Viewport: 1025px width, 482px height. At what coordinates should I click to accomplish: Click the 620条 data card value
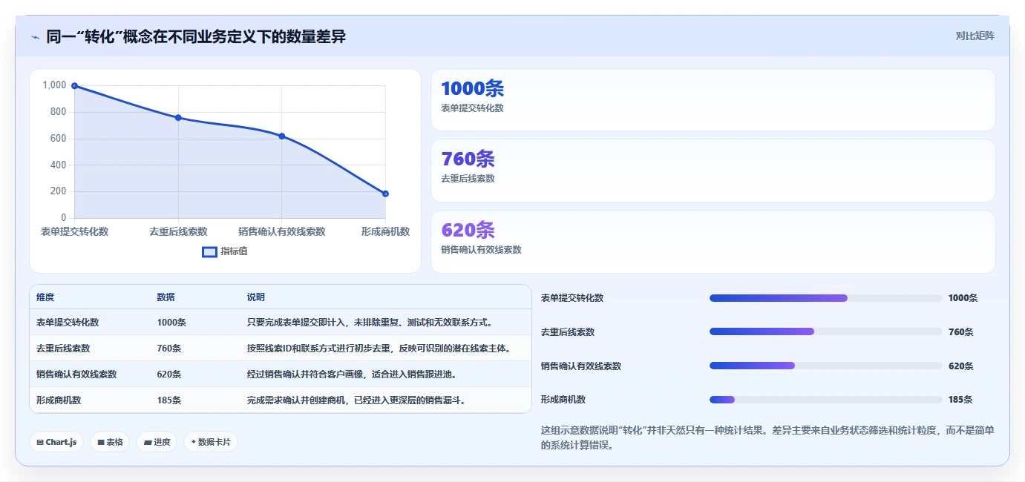pos(468,230)
